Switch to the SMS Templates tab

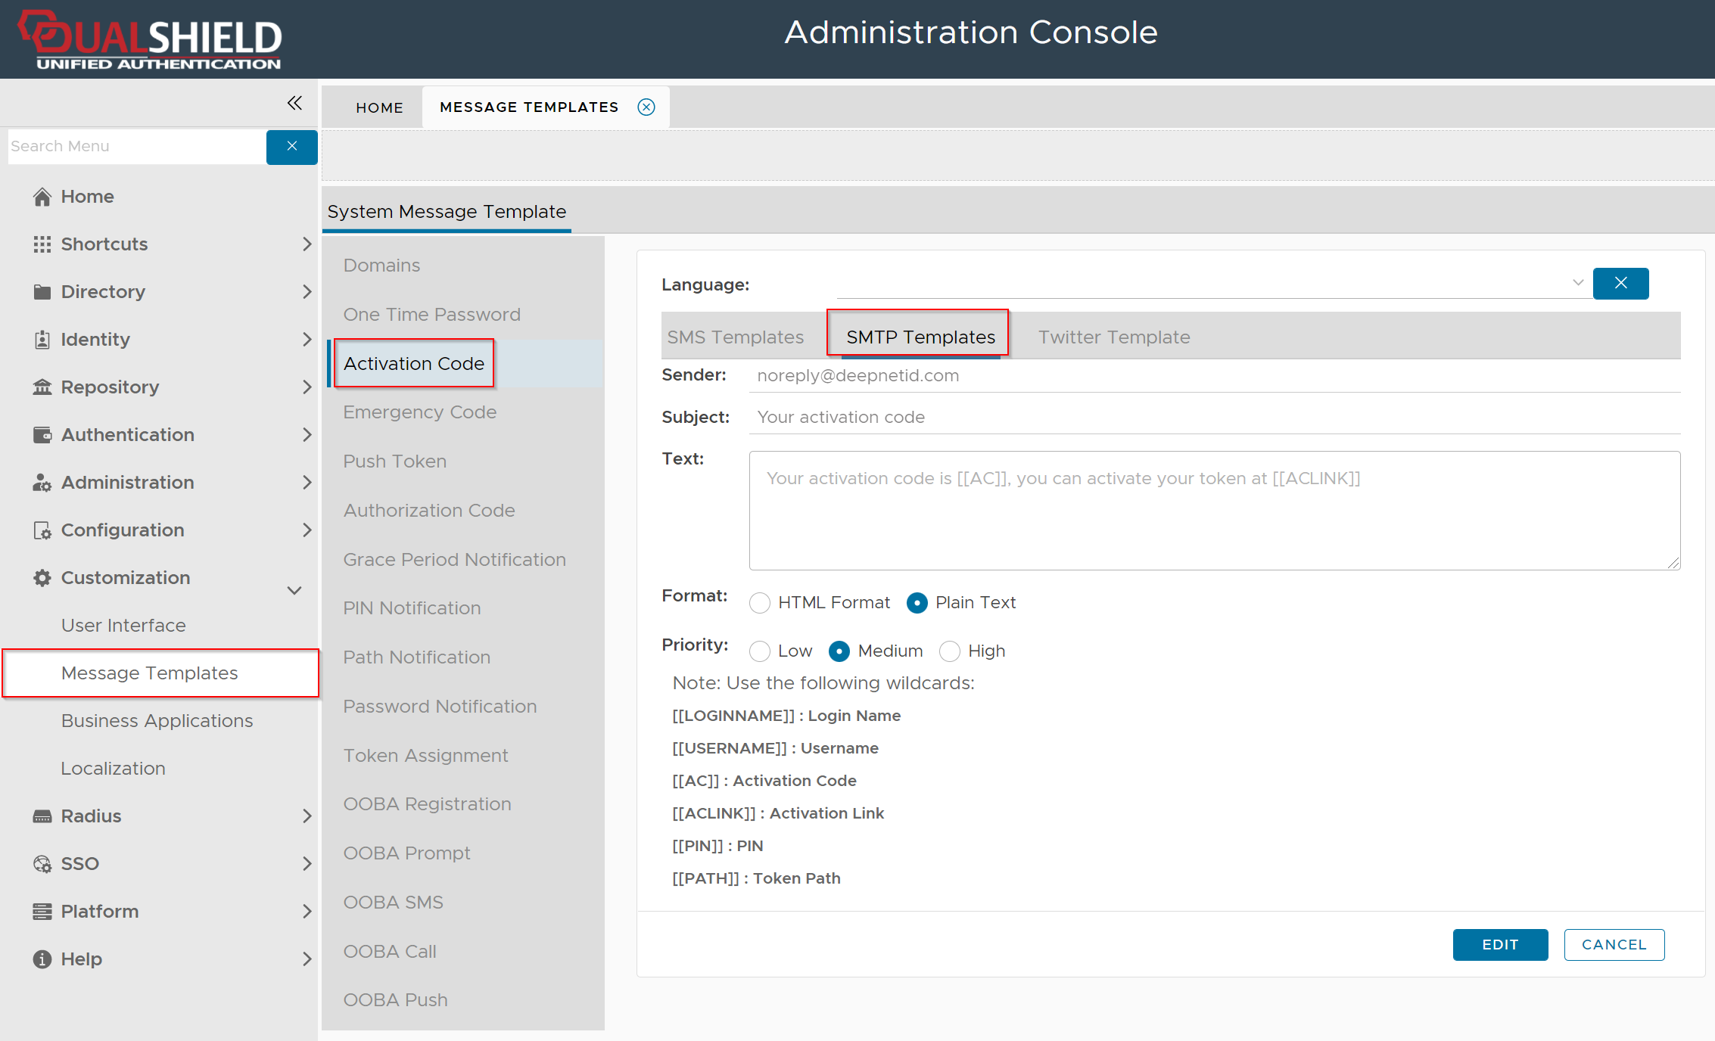coord(735,337)
